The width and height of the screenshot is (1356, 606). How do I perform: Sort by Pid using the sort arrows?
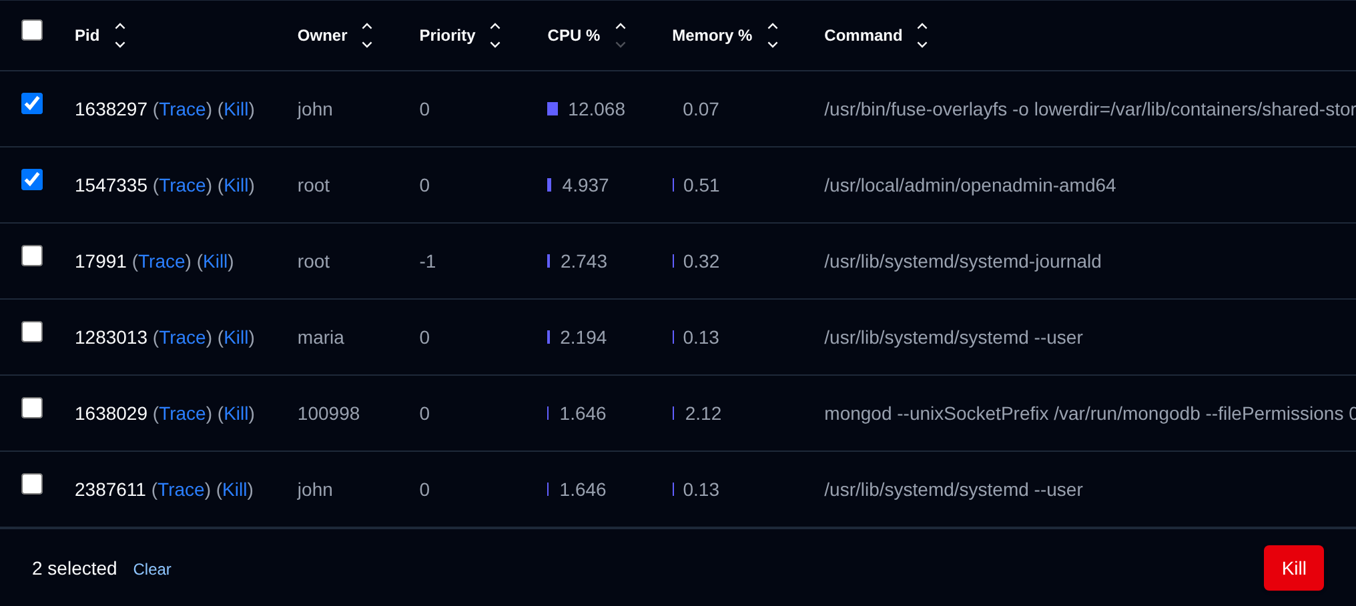[x=120, y=35]
